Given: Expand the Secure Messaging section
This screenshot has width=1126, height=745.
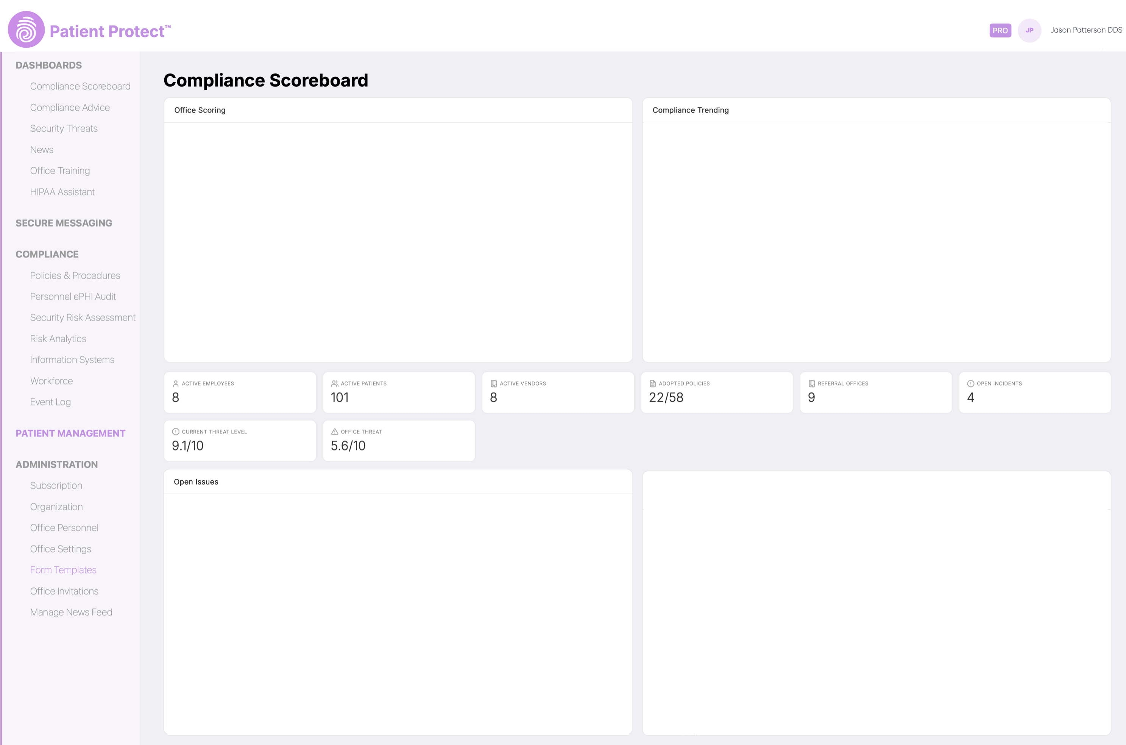Looking at the screenshot, I should [64, 223].
